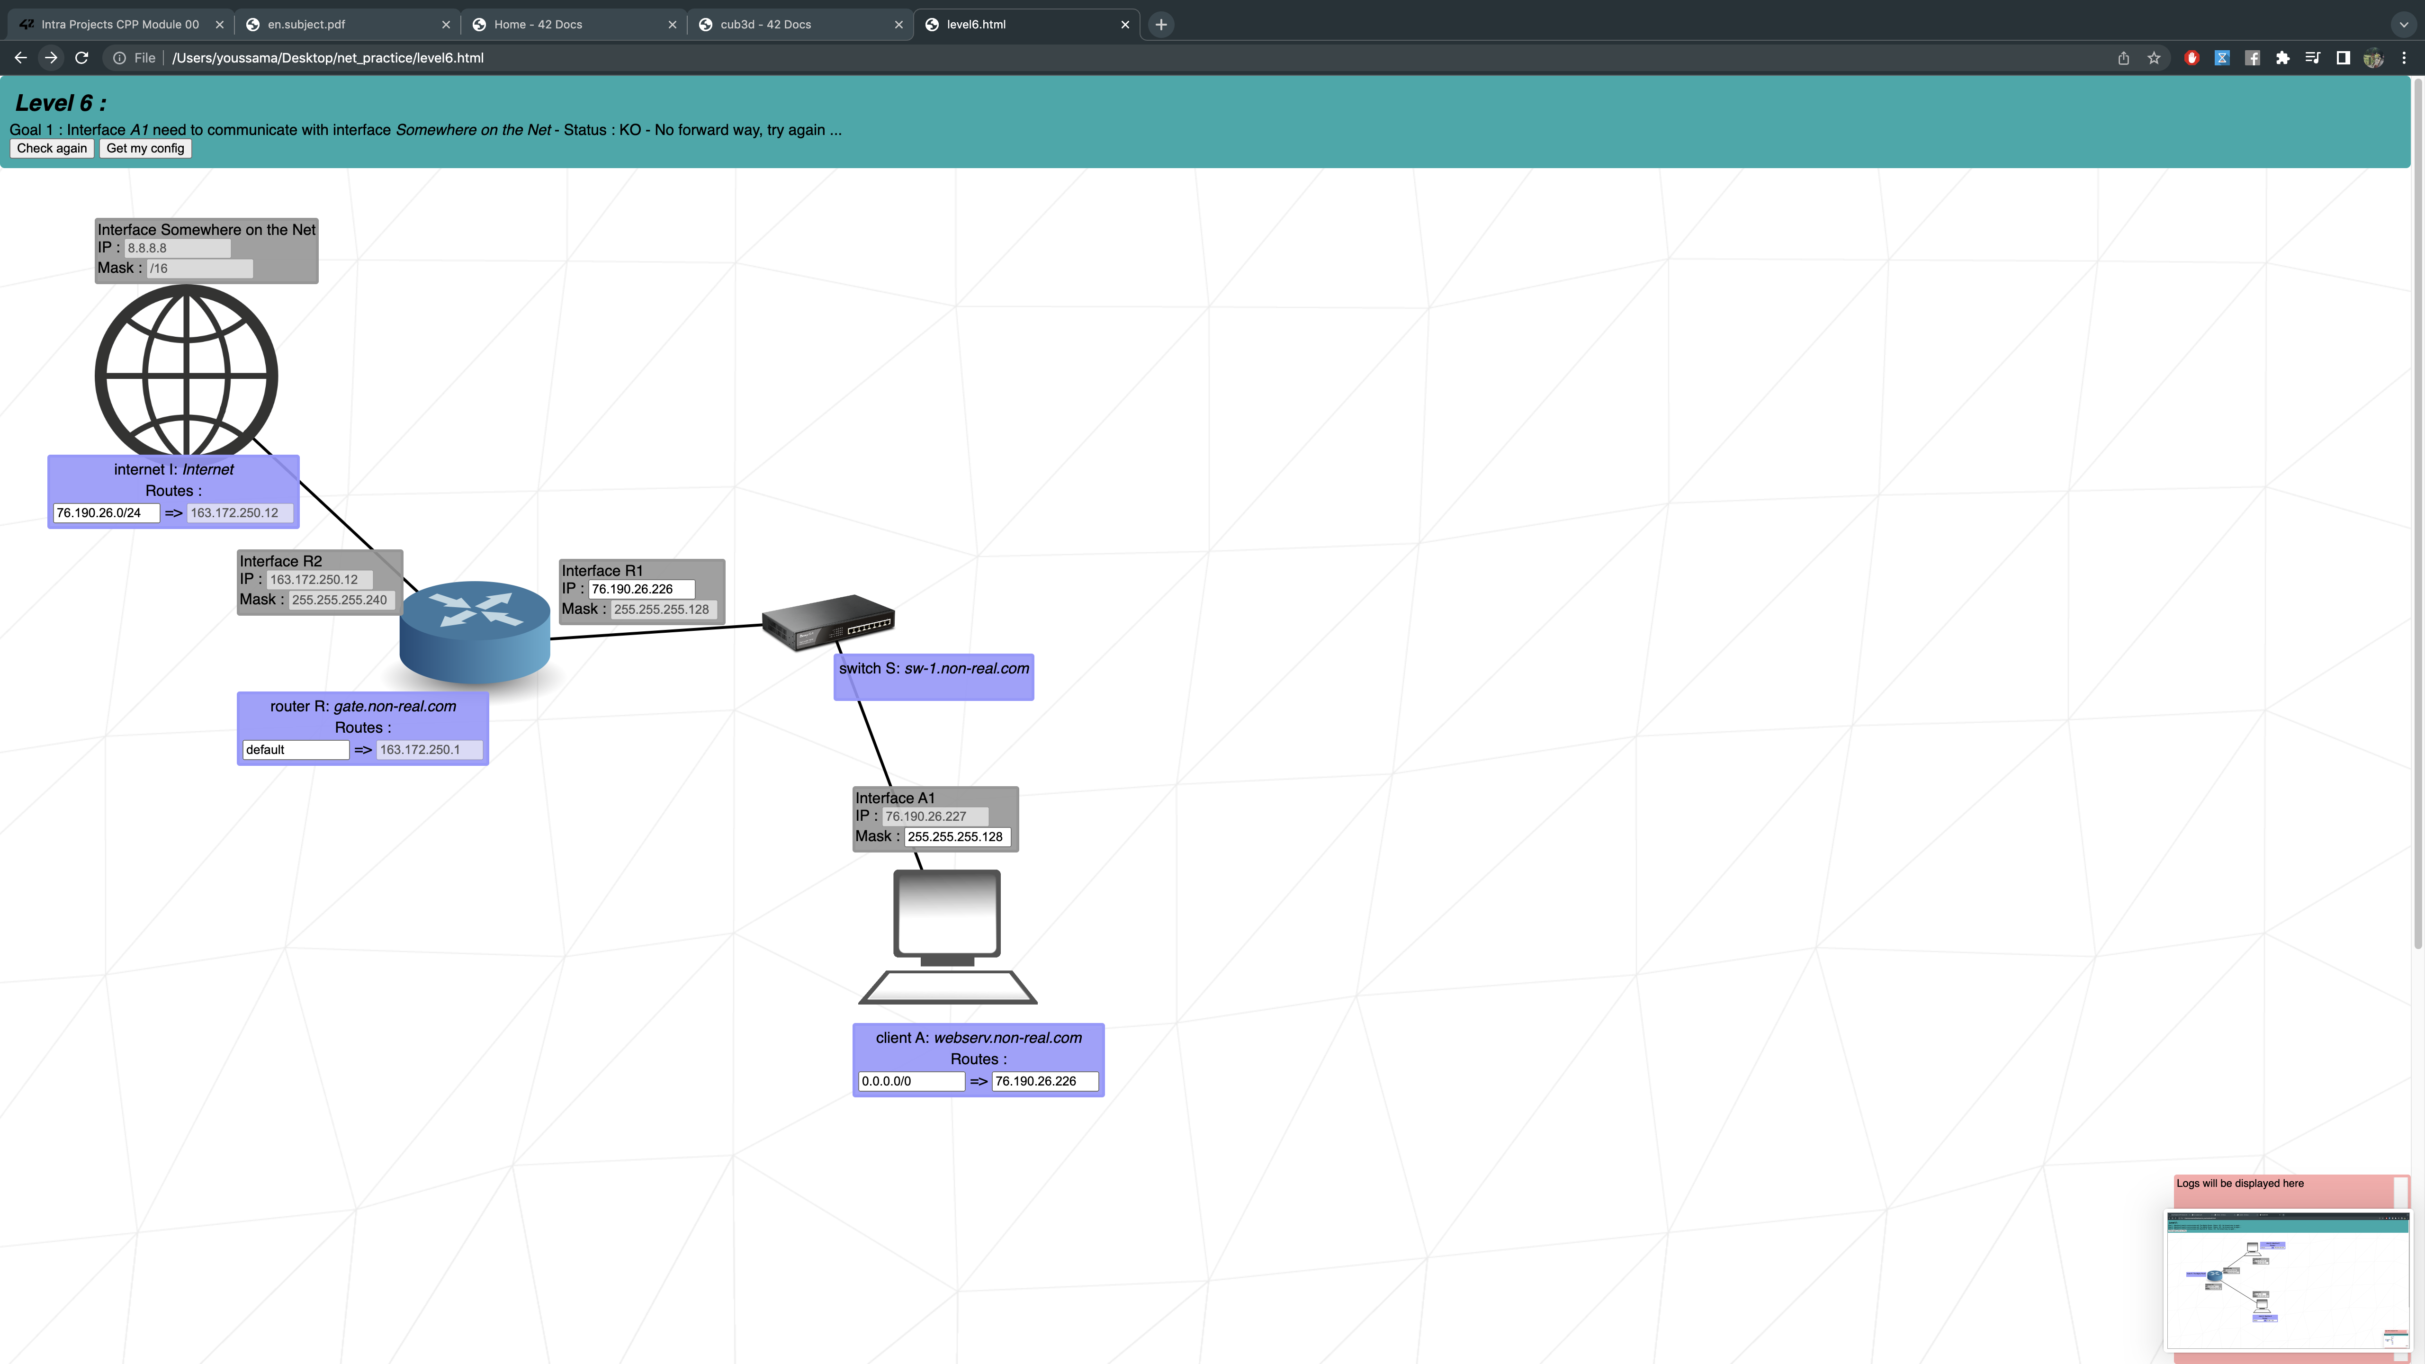The width and height of the screenshot is (2425, 1364).
Task: Bookmark this page with the star icon
Action: [2154, 57]
